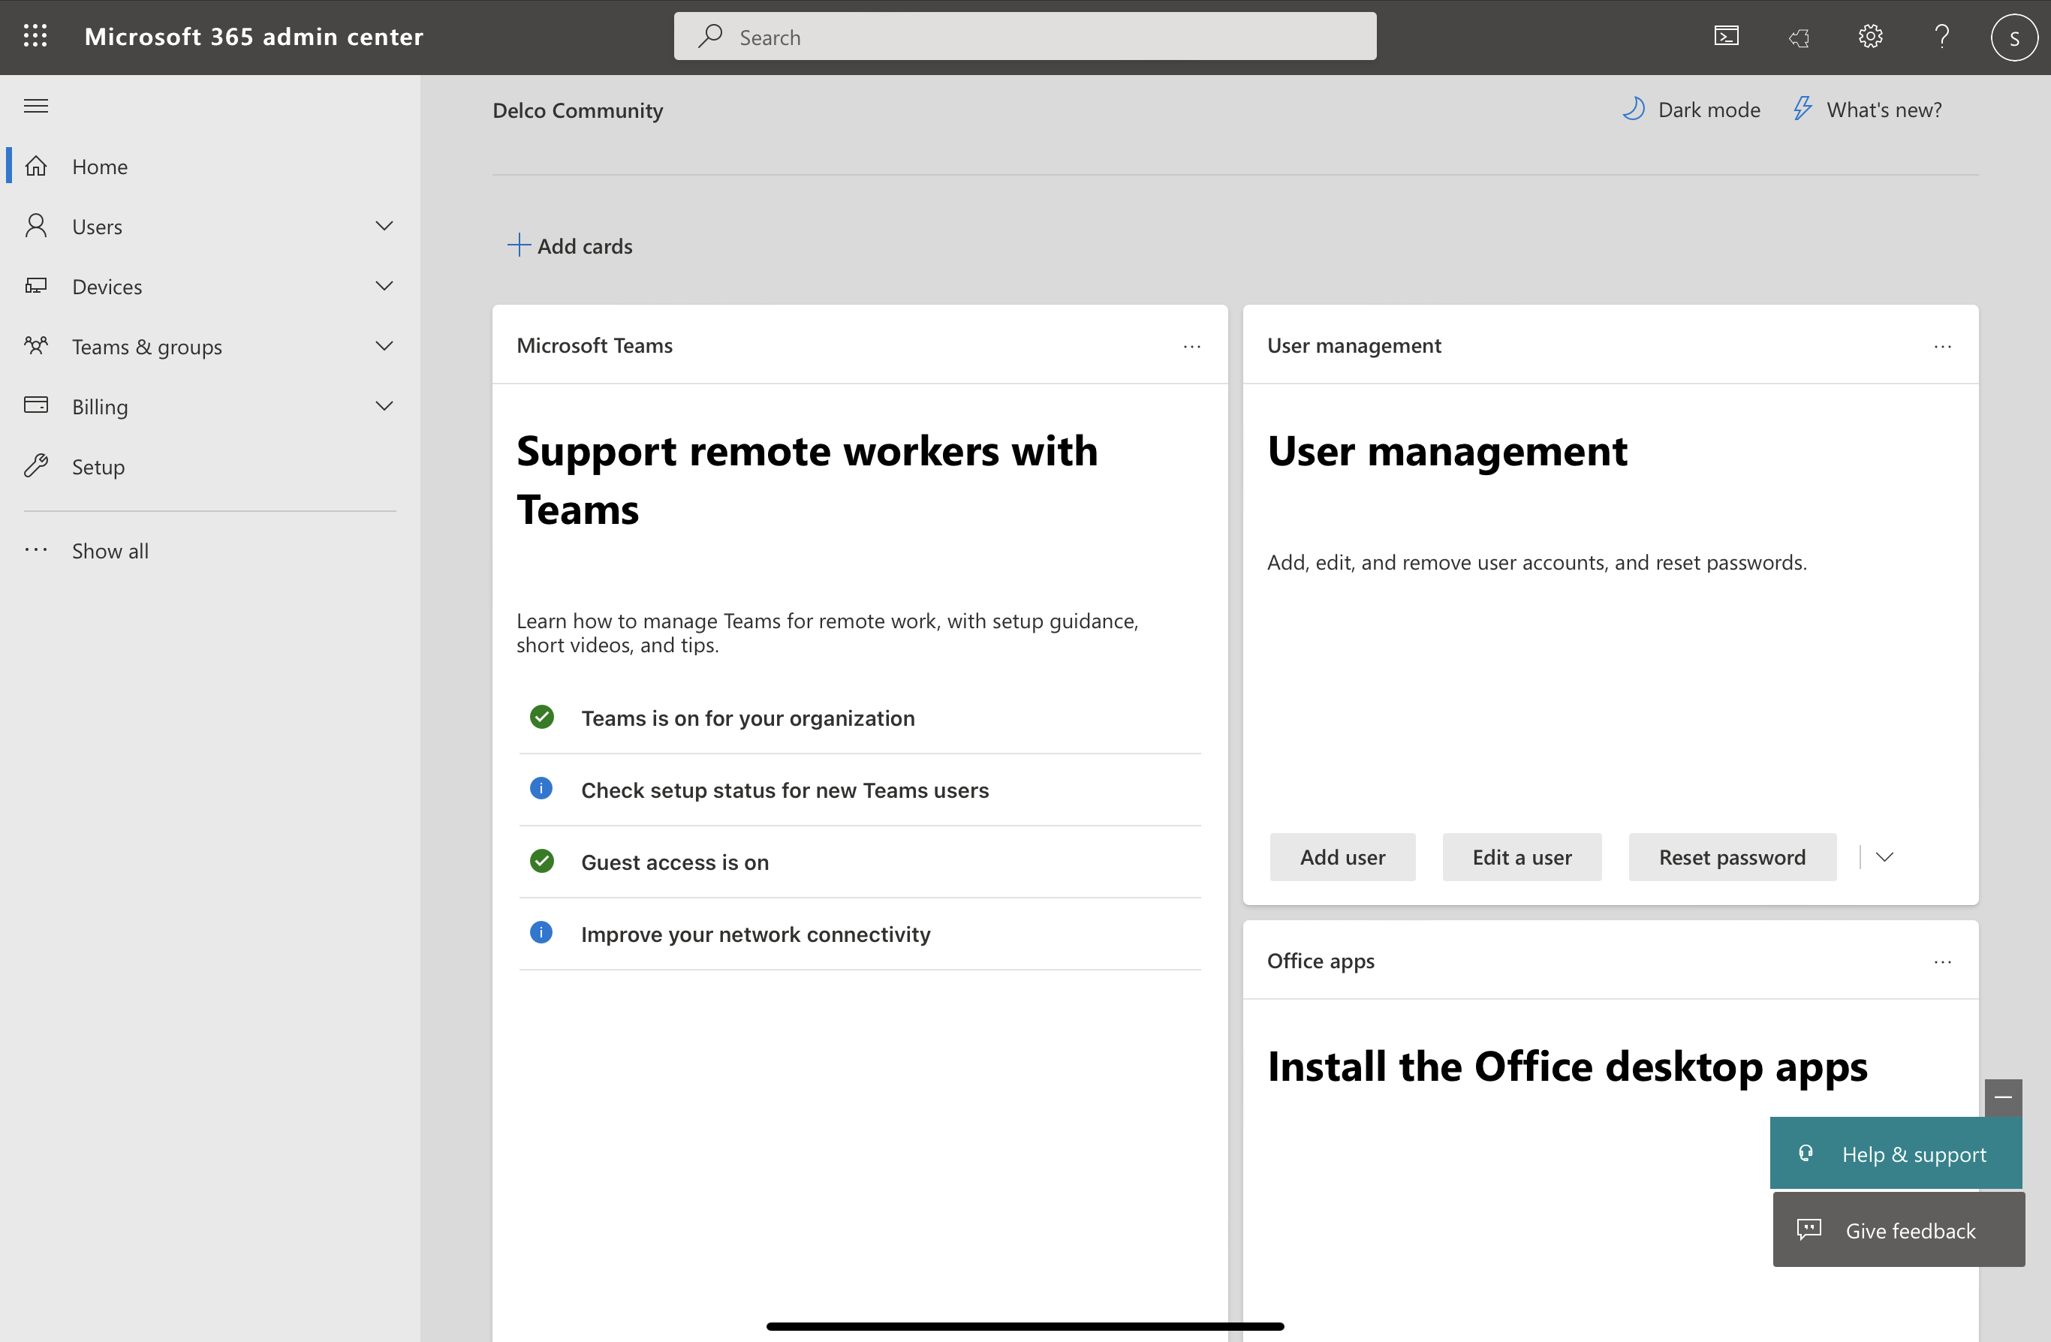Click the Show all ellipsis icon
The image size is (2051, 1342).
[x=36, y=549]
